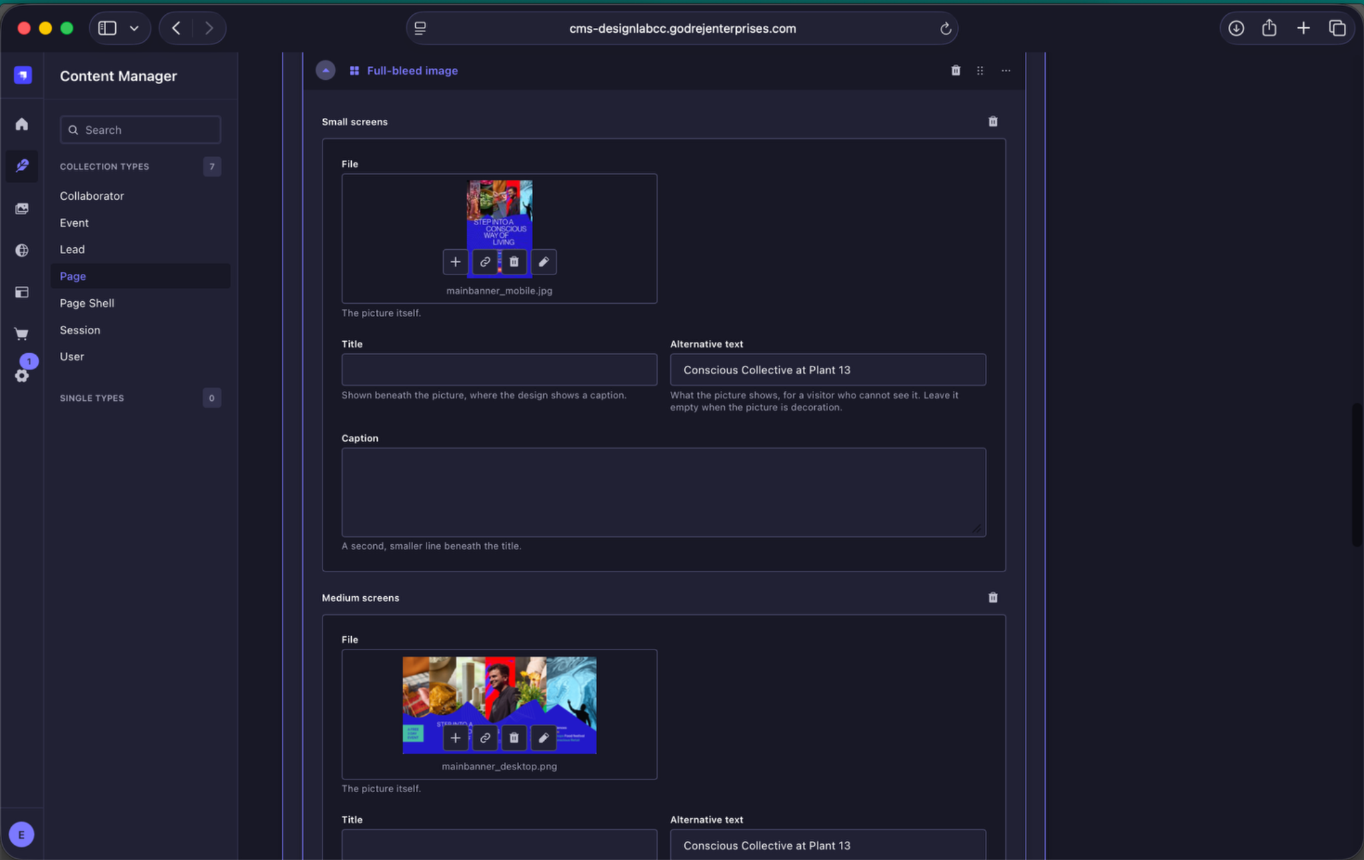Viewport: 1364px width, 860px height.
Task: Add asset to mainbanner_desktop.png field
Action: tap(455, 737)
